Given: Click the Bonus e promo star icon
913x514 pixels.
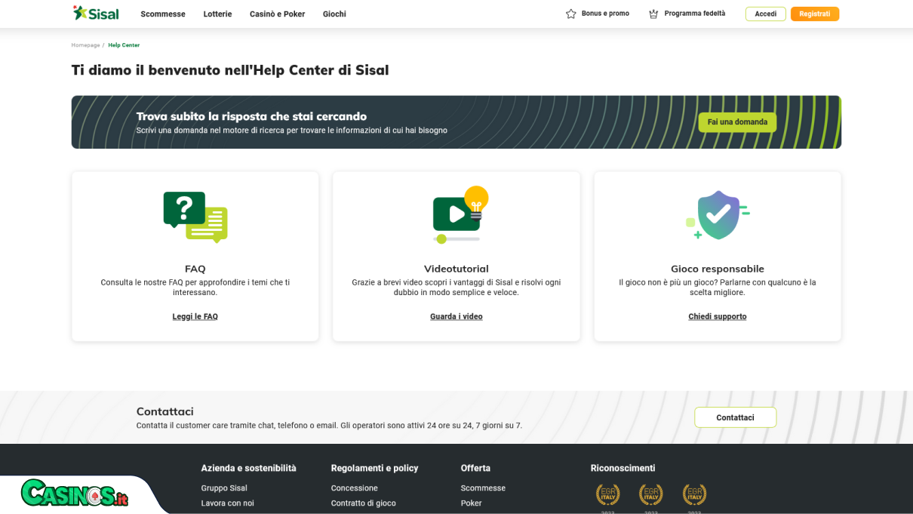Looking at the screenshot, I should tap(571, 14).
